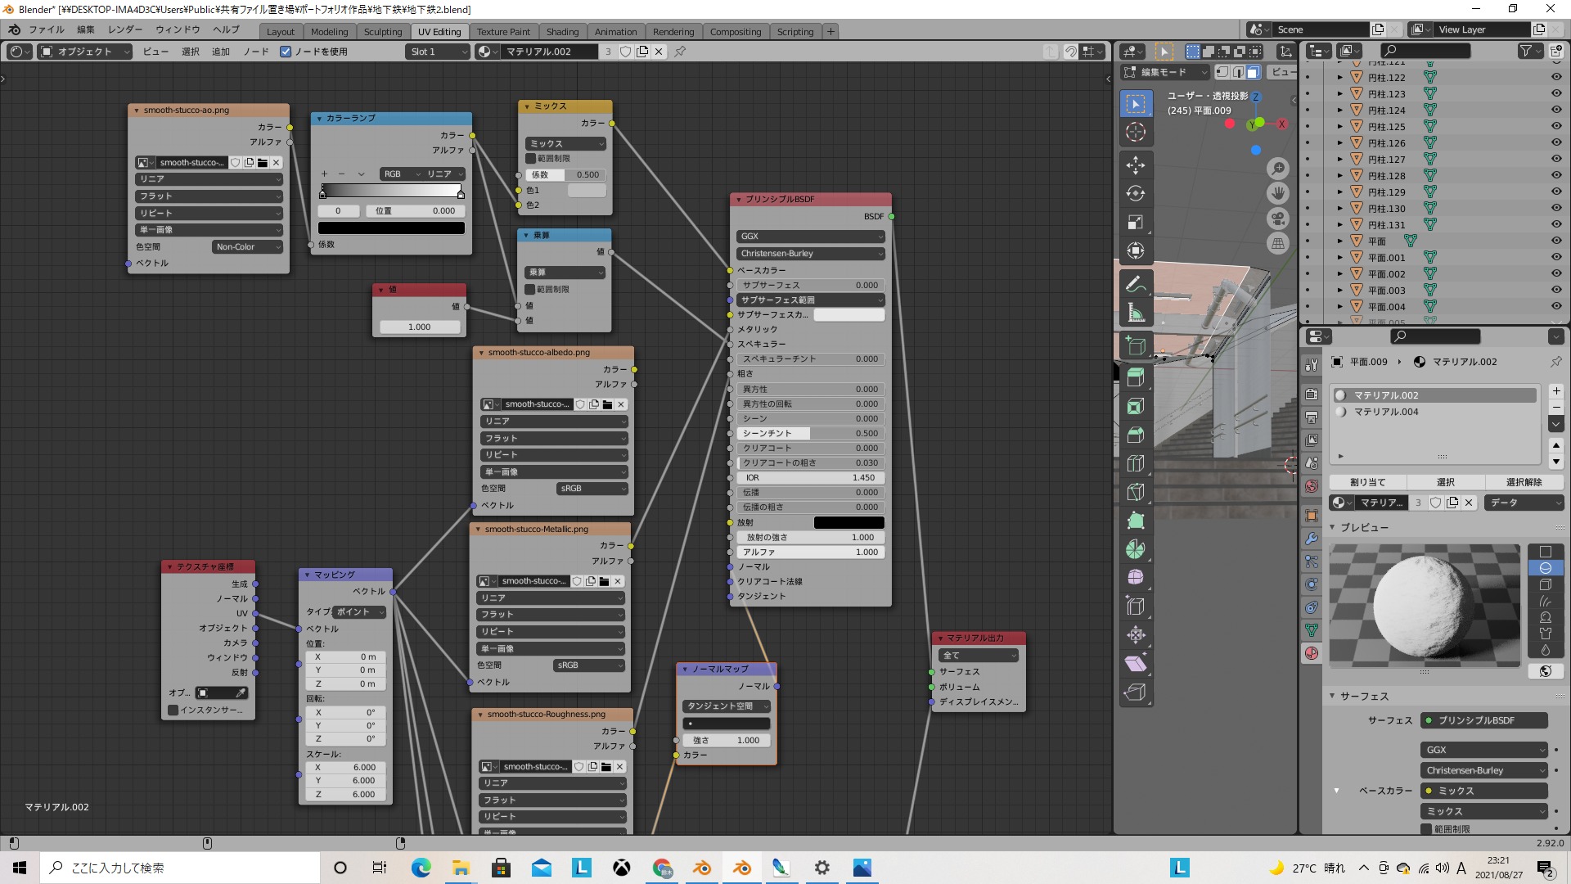Select the Move tool in viewport toolbar
This screenshot has height=884, width=1571.
coord(1136,165)
